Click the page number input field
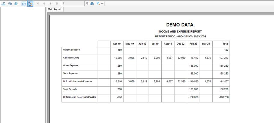The height and width of the screenshot is (123, 274). (73, 4)
